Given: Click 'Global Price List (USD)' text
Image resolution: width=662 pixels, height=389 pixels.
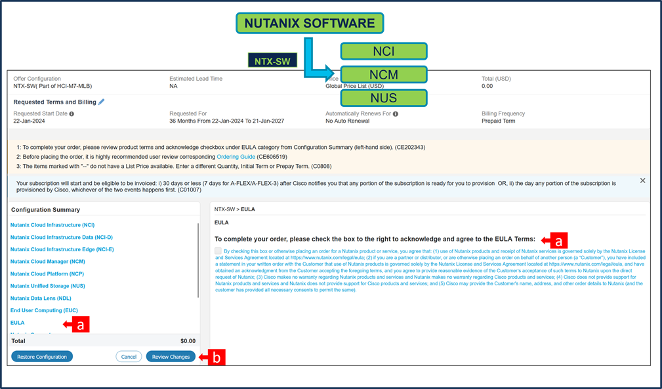Looking at the screenshot, I should click(x=355, y=86).
